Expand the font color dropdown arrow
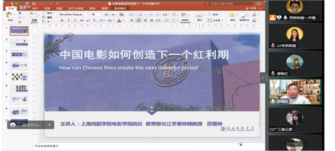This screenshot has height=151, width=335. [x=123, y=20]
